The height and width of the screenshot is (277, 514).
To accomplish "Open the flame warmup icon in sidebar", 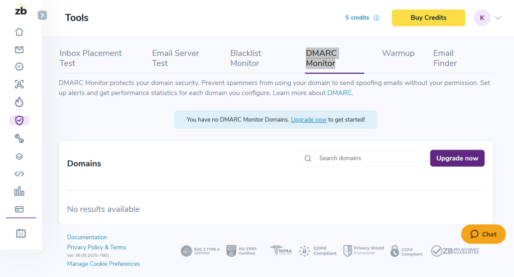I will [20, 102].
